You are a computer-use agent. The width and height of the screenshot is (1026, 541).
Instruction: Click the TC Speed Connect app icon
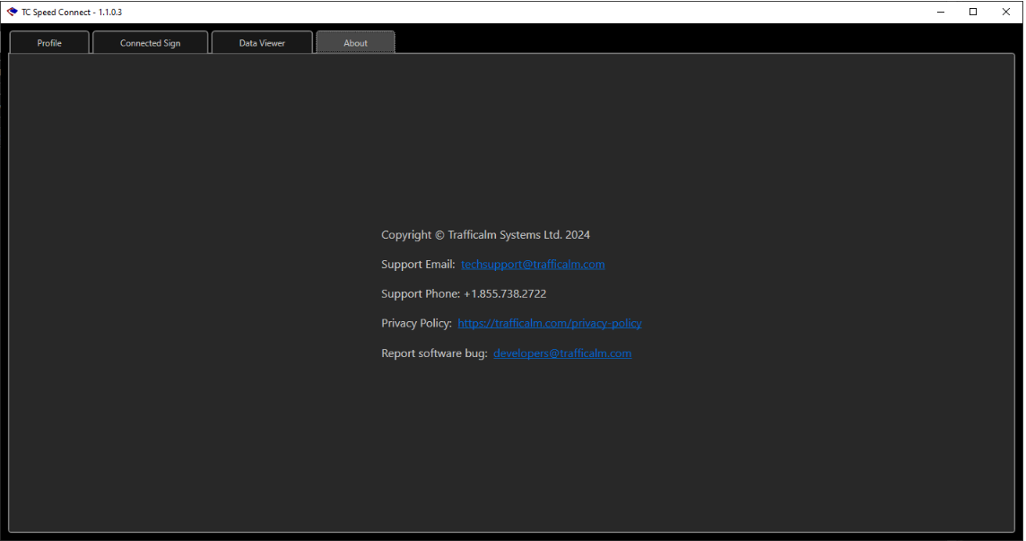click(12, 12)
